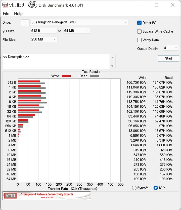
Task: Click the Transfer Rate axis title
Action: pyautogui.click(x=72, y=189)
